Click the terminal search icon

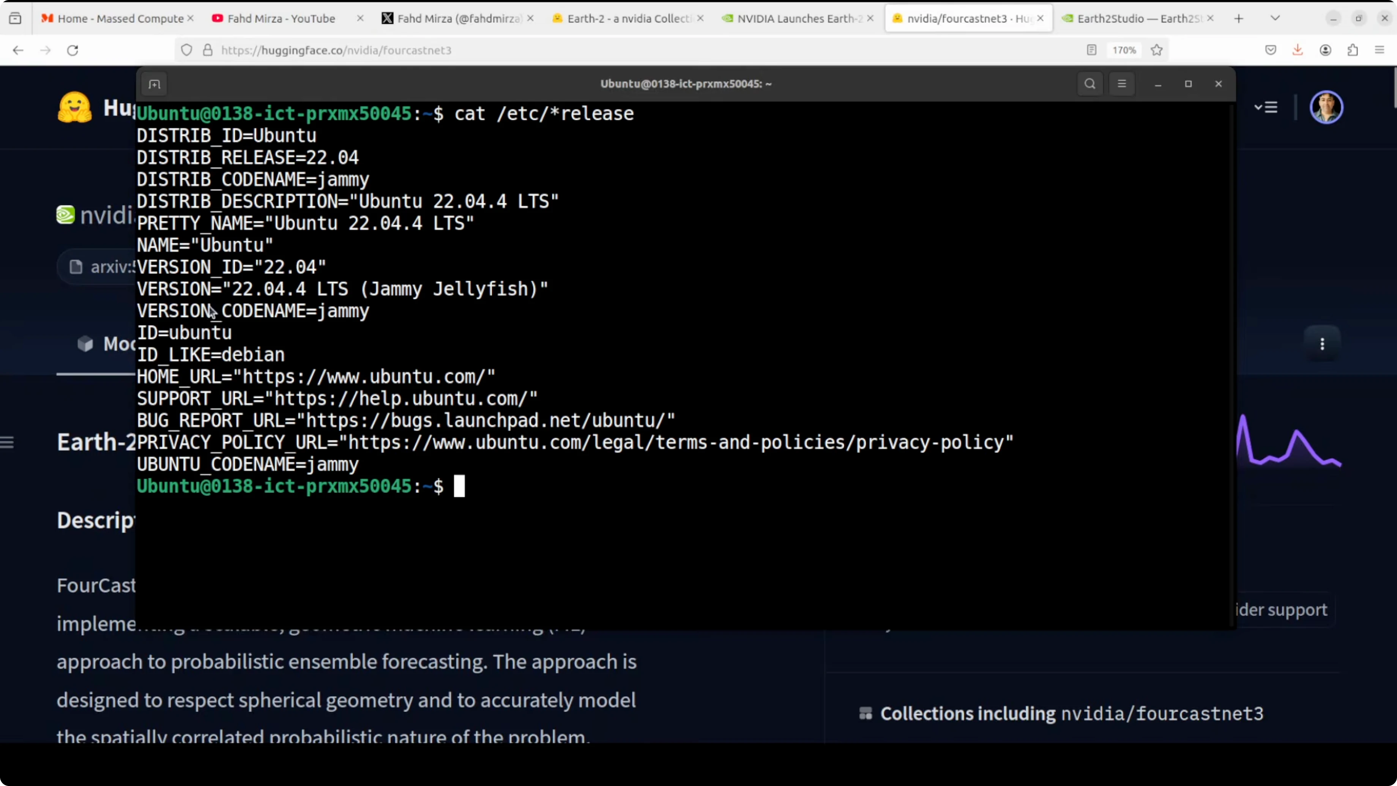[1090, 84]
